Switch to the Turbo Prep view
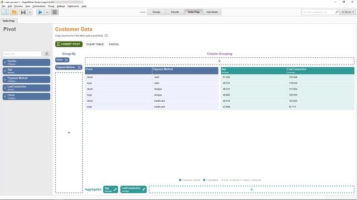 pos(194,12)
